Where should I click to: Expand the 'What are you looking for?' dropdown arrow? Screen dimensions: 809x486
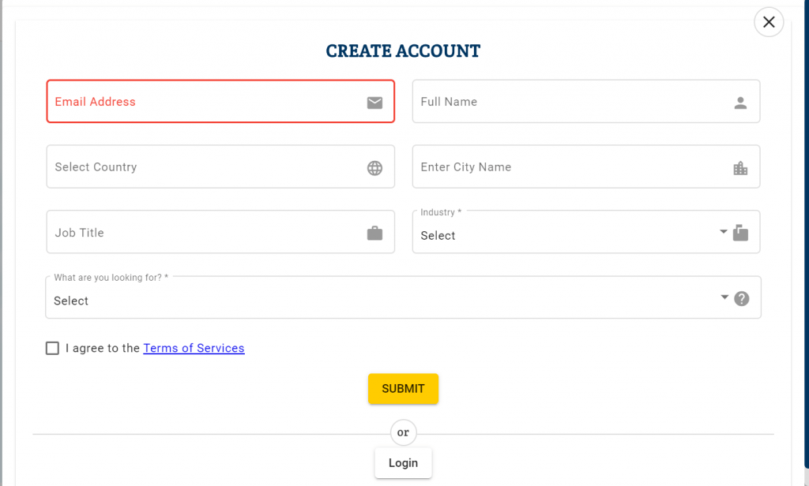[x=724, y=297]
